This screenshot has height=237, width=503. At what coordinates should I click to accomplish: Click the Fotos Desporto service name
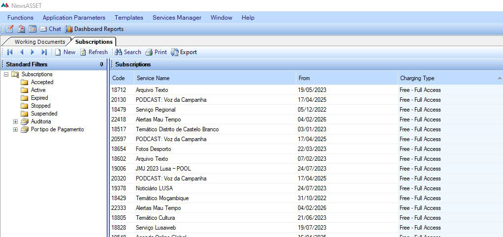pyautogui.click(x=154, y=149)
